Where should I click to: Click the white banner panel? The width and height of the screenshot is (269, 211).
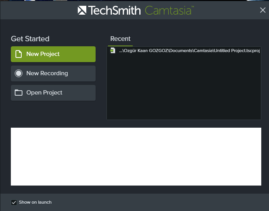coord(136,157)
